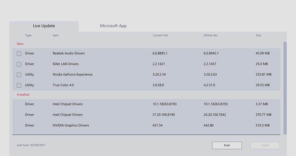Click the vertical scrollbar on the right
Screen dimensions: 296x156
[285, 88]
